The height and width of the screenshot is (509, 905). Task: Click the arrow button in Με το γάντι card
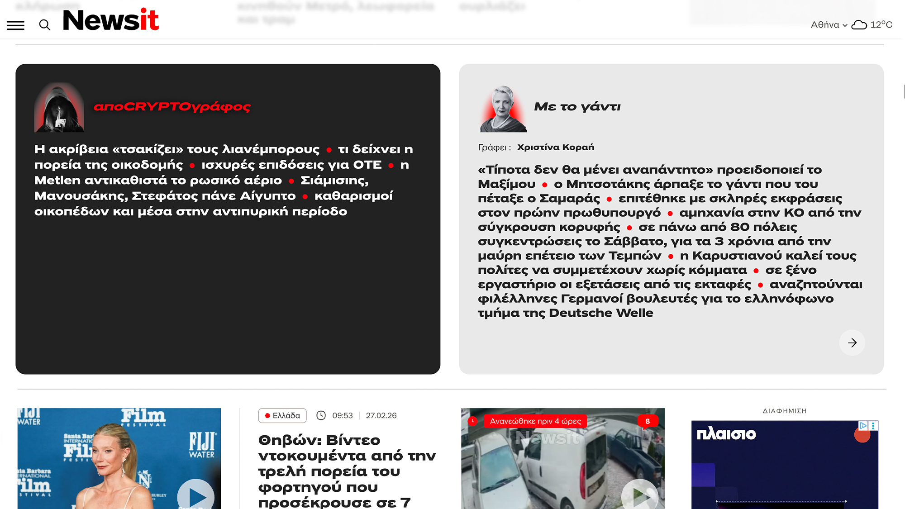[852, 343]
